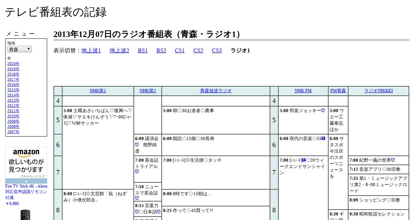
Task: Switch display to CS2
Action: coord(198,51)
